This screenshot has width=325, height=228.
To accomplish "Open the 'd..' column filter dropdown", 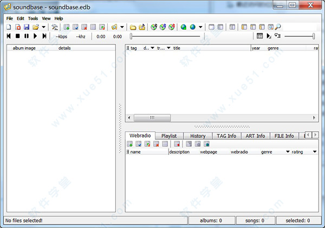I will (x=153, y=48).
